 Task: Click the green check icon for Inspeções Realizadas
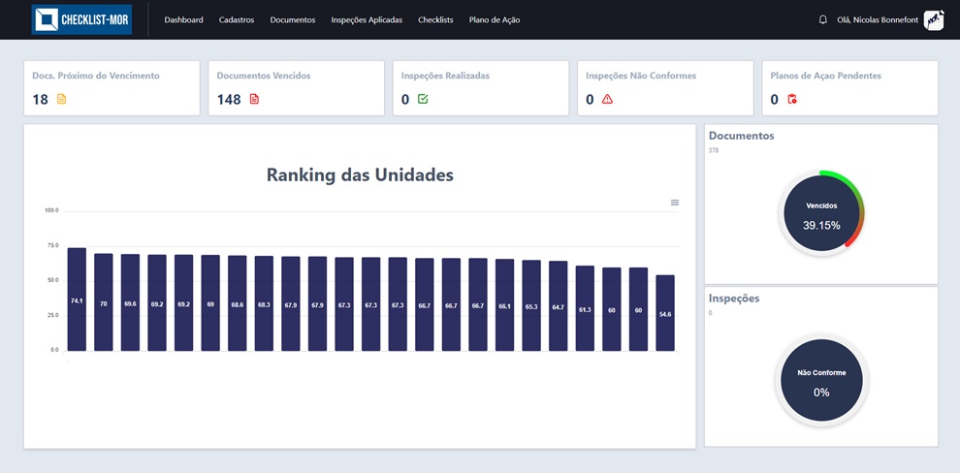pyautogui.click(x=423, y=99)
